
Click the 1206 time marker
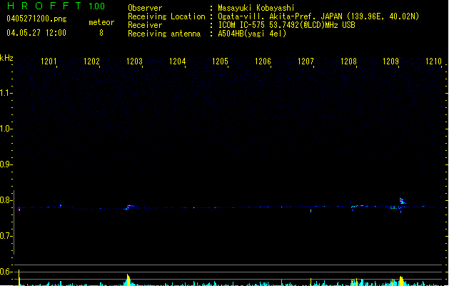[x=263, y=61]
